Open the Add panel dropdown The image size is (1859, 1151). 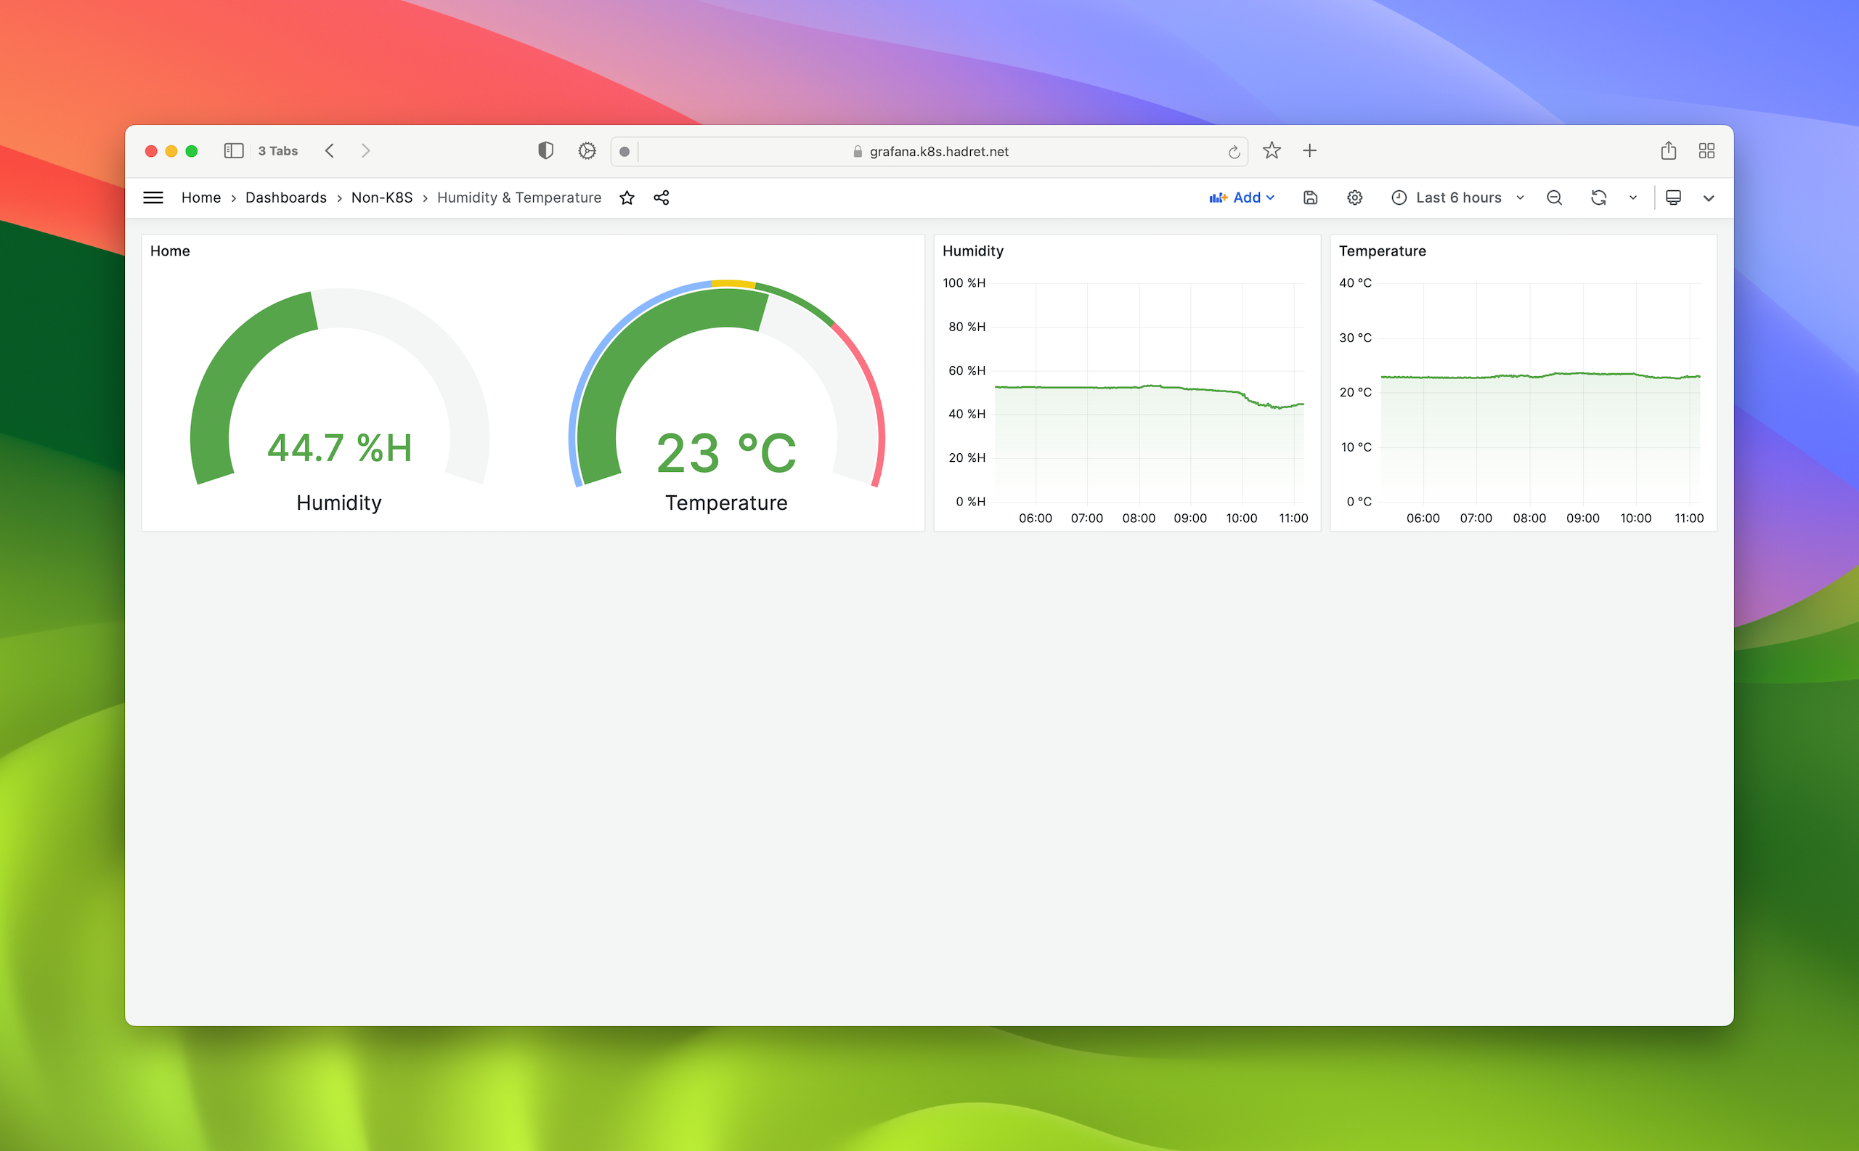1242,198
